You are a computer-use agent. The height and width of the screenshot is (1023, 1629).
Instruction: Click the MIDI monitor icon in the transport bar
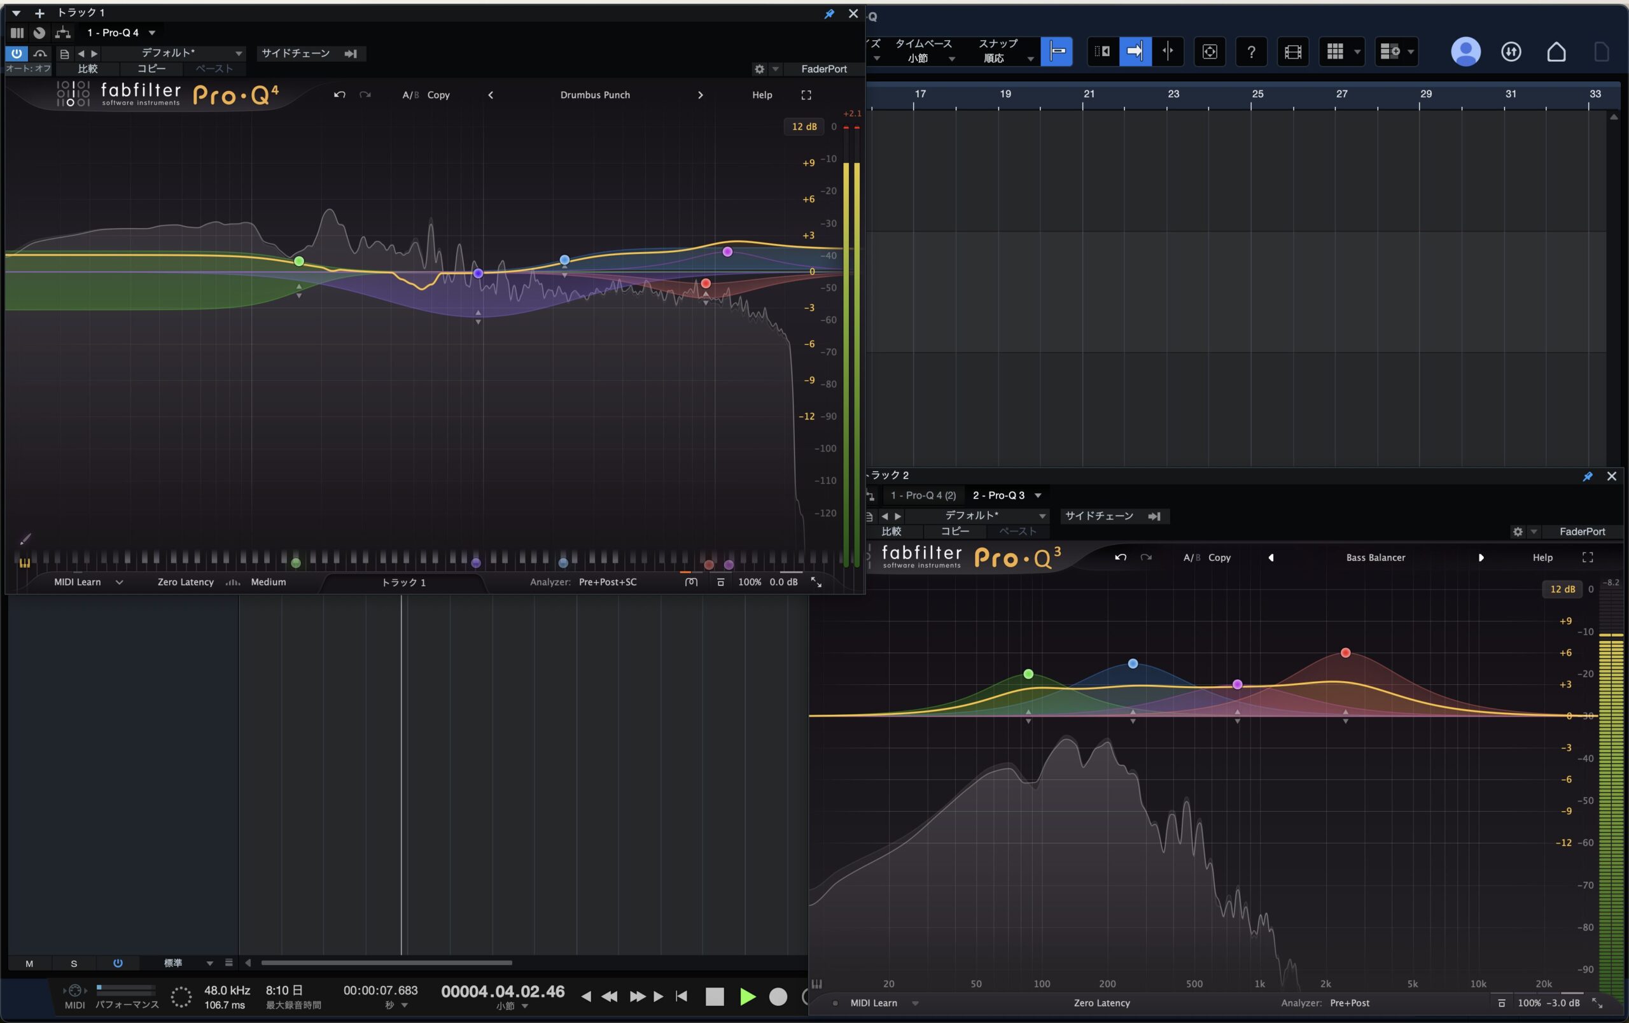74,991
